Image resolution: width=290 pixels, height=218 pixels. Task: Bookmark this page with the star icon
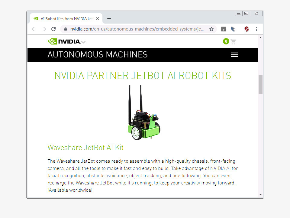211,29
